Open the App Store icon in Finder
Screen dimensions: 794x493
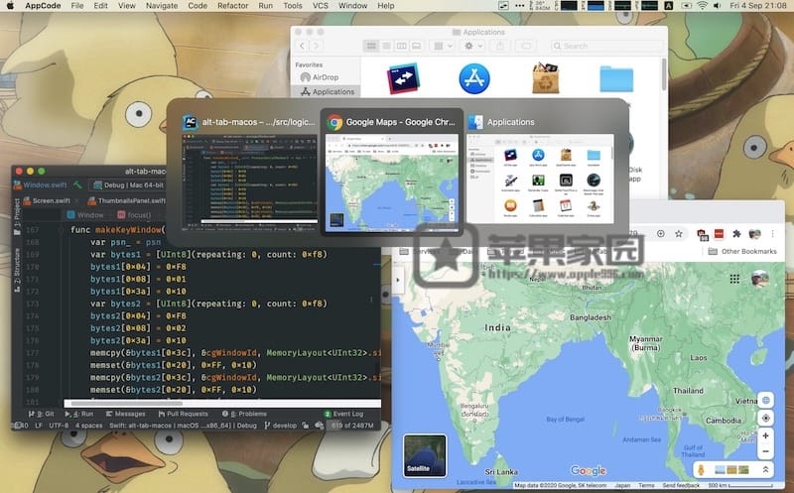pyautogui.click(x=474, y=79)
